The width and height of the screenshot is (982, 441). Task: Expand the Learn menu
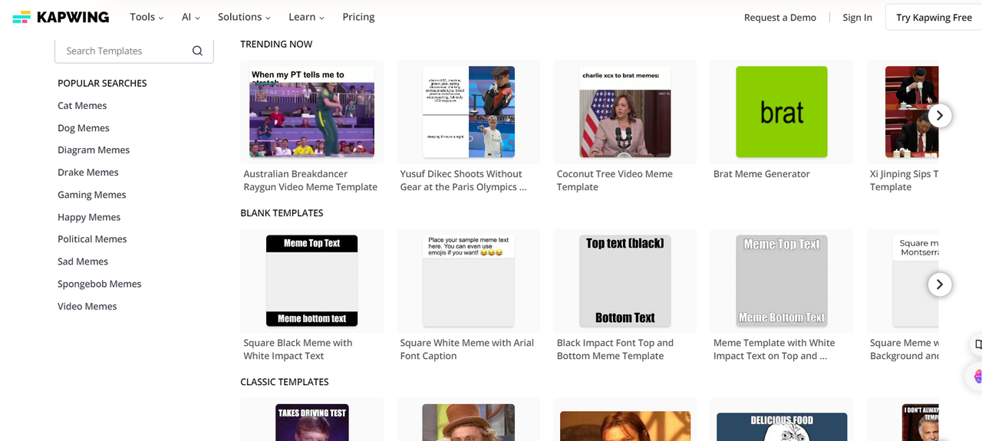click(x=306, y=17)
